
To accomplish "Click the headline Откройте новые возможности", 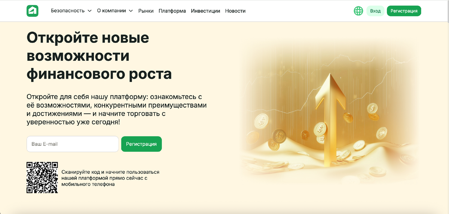I will coord(88,47).
